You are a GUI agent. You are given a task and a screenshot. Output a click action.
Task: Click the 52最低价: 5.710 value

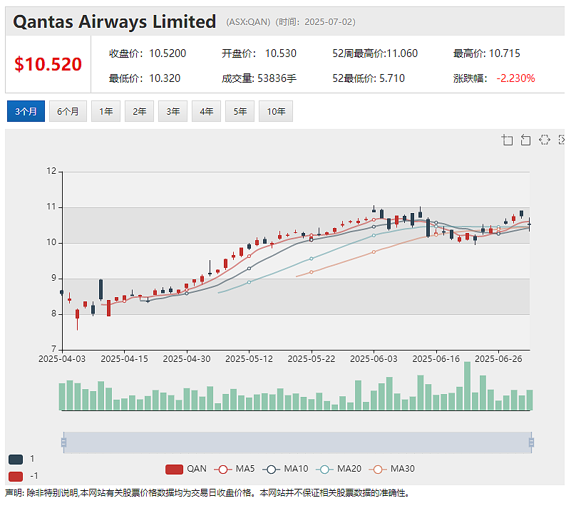[368, 78]
